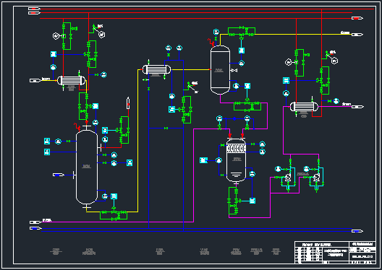Viewport: 382px width, 270px height.
Task: Select green valve loop on magenta drum outlet
Action: point(247,105)
